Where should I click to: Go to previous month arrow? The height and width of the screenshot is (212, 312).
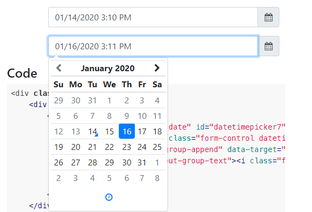59,68
